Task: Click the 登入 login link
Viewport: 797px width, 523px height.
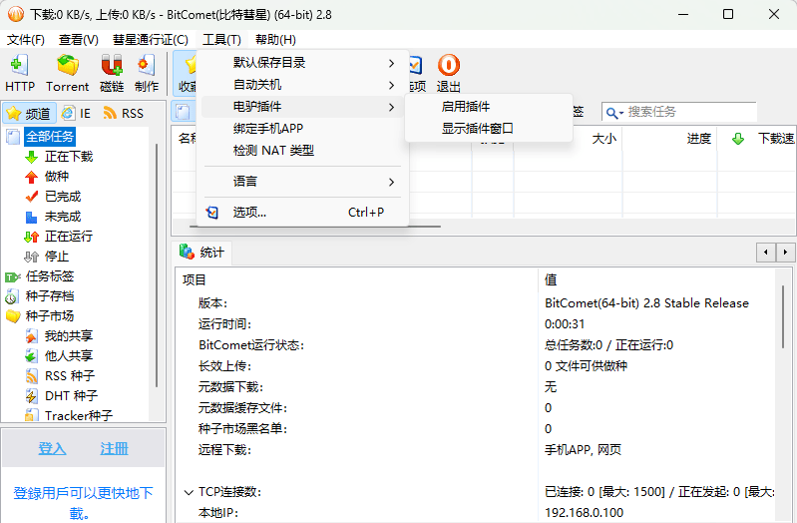Action: point(52,449)
